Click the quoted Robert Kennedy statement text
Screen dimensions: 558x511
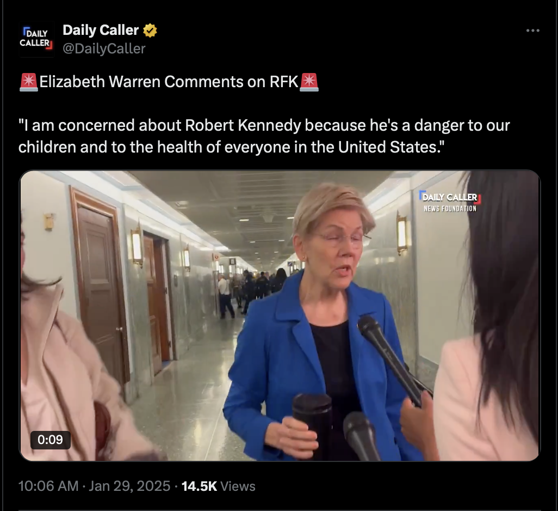(x=264, y=136)
